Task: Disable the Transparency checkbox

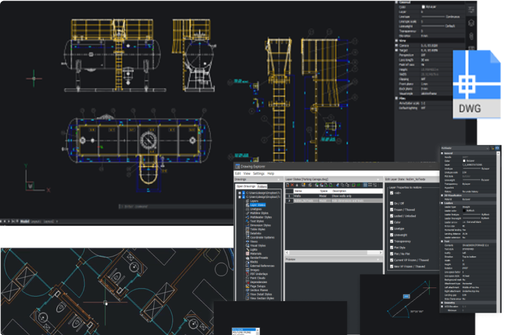Action: (x=391, y=241)
